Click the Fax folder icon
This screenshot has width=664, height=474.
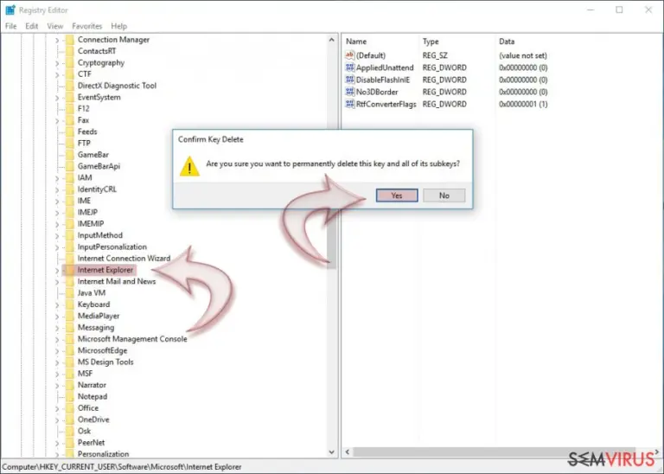(x=70, y=120)
